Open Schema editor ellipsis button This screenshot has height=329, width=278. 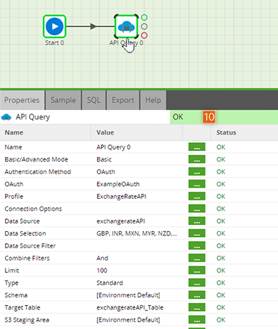[197, 295]
